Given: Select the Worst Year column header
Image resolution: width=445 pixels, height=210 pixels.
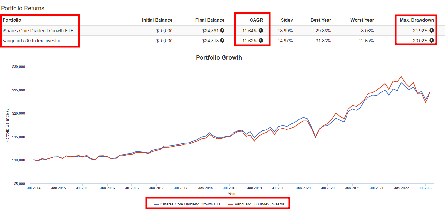Looking at the screenshot, I should 362,20.
